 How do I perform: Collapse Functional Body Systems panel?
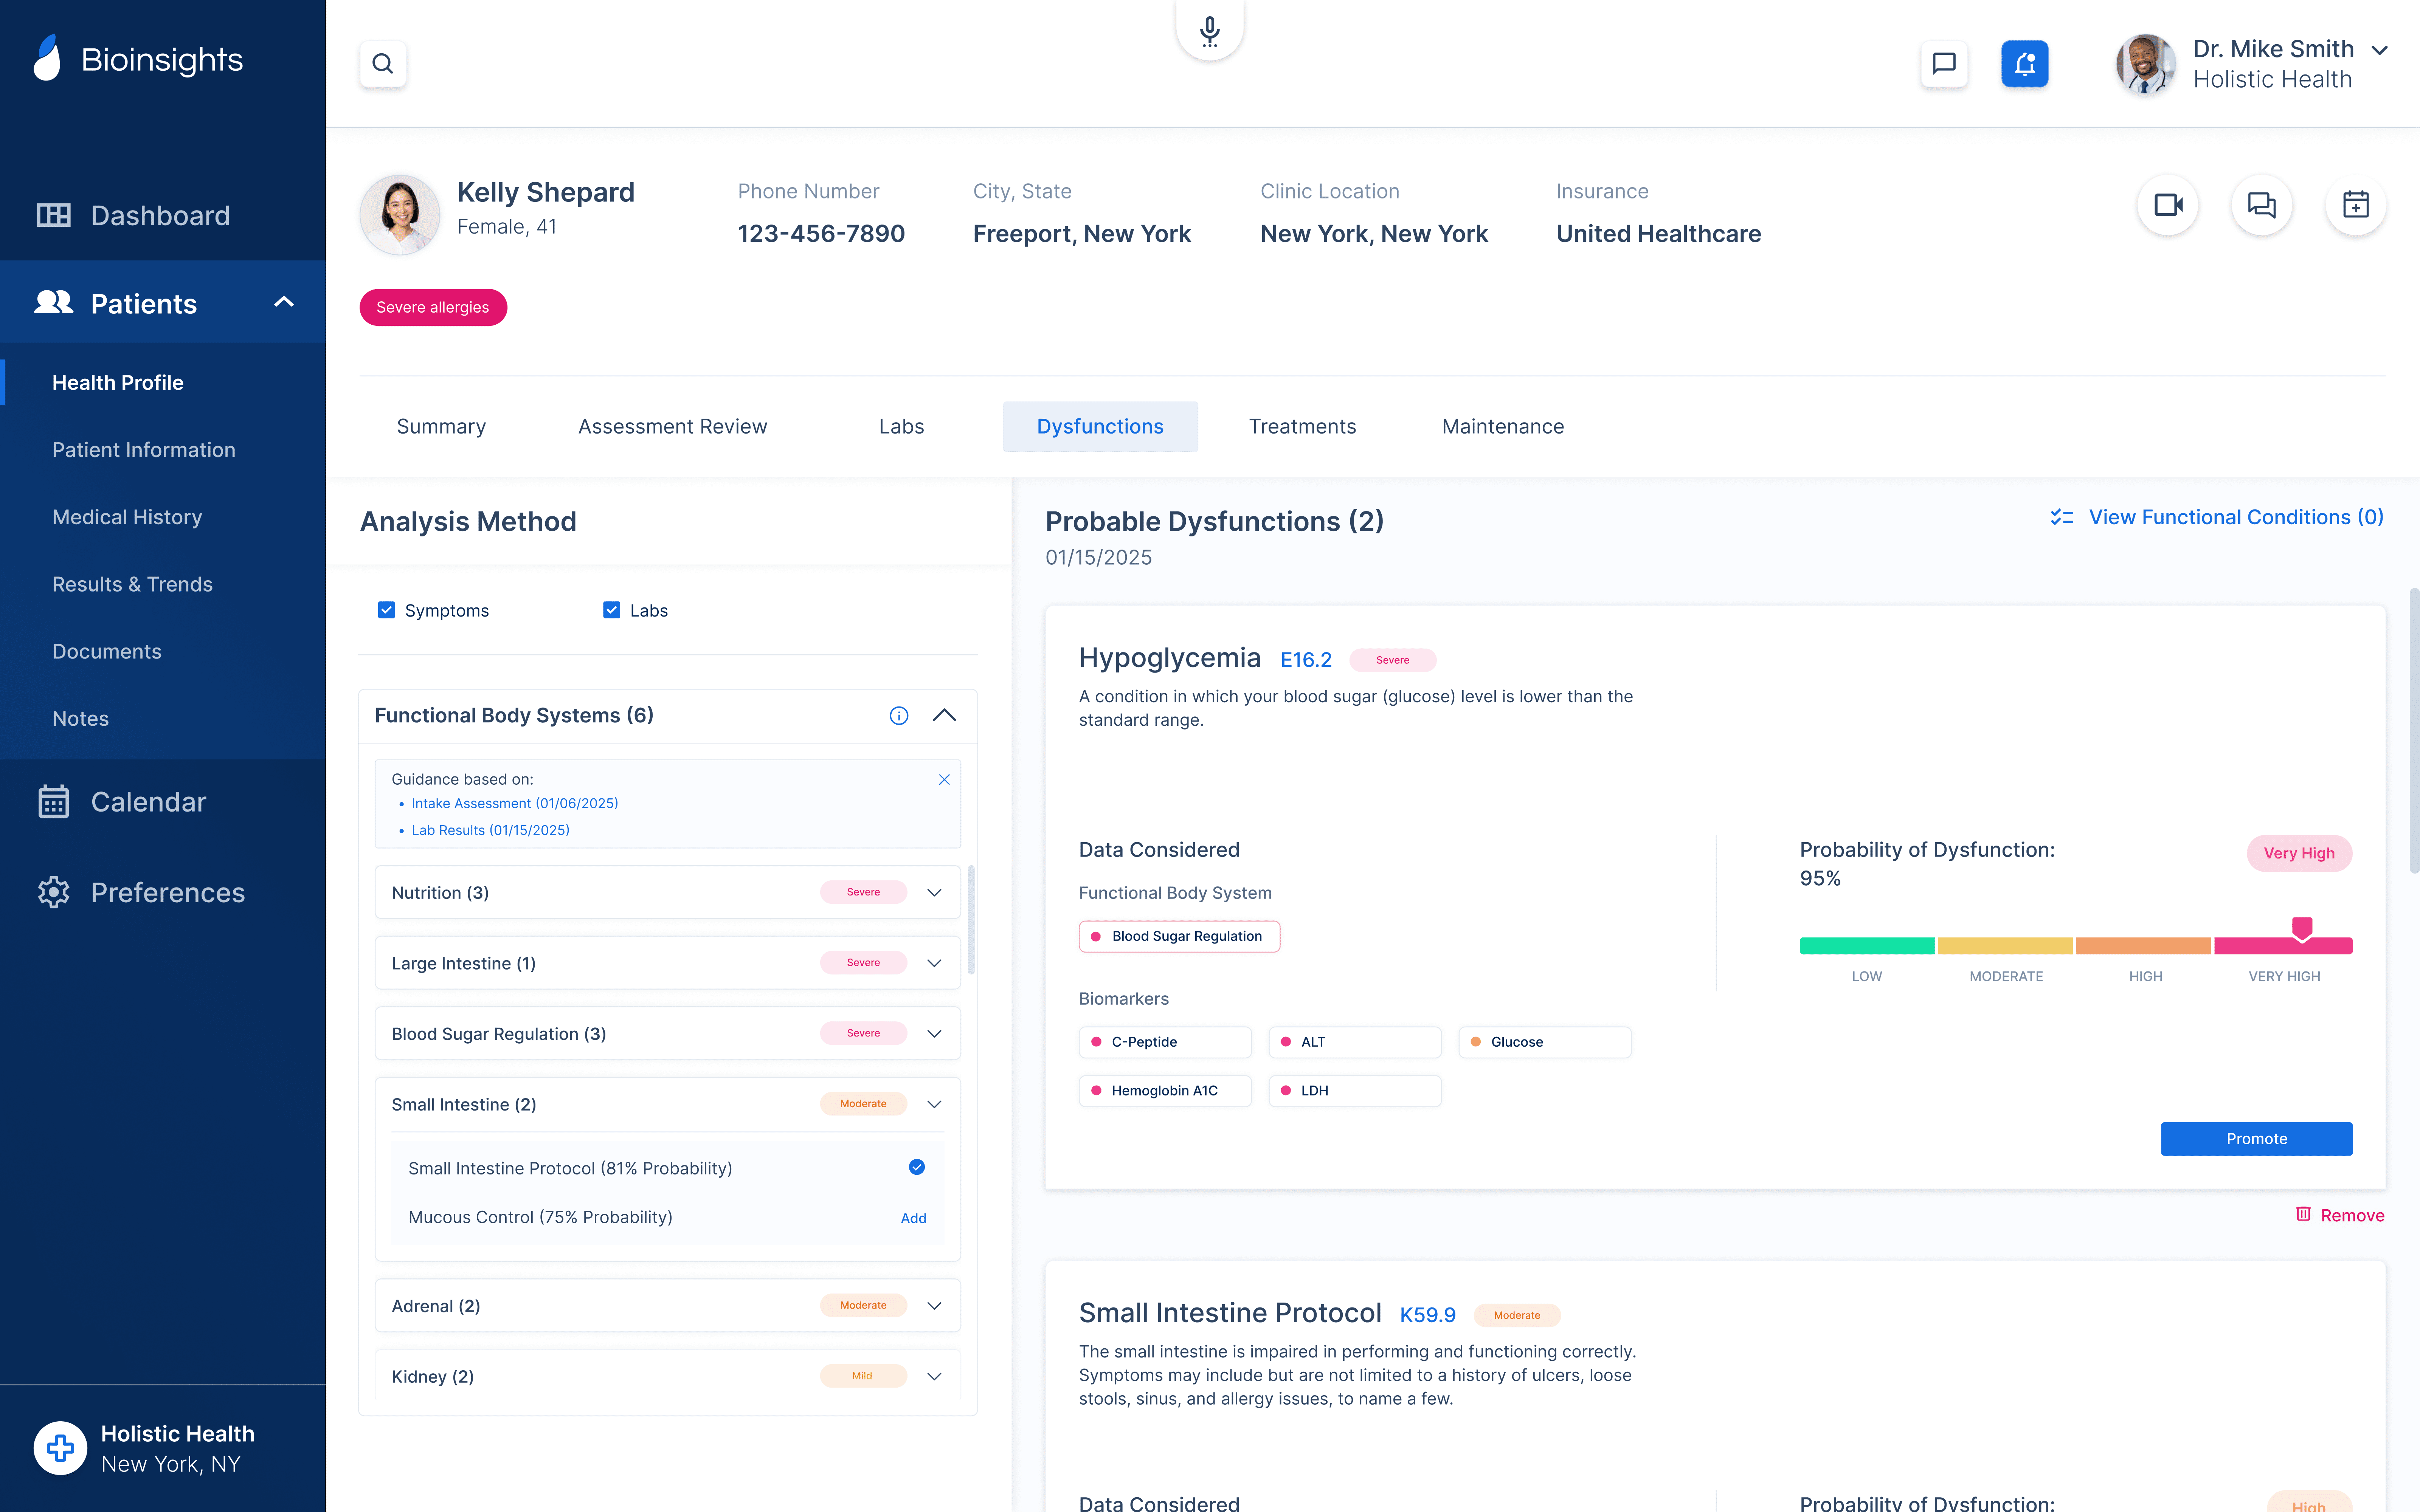pyautogui.click(x=944, y=716)
